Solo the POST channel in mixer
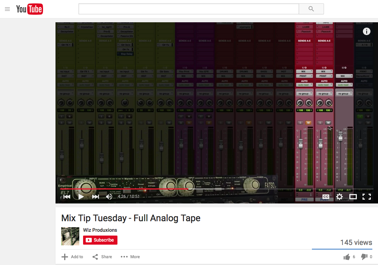This screenshot has width=378, height=265. click(320, 123)
